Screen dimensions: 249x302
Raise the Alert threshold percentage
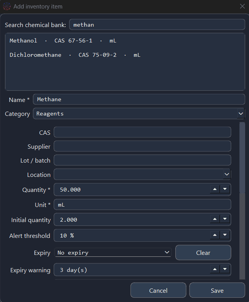[x=215, y=235]
